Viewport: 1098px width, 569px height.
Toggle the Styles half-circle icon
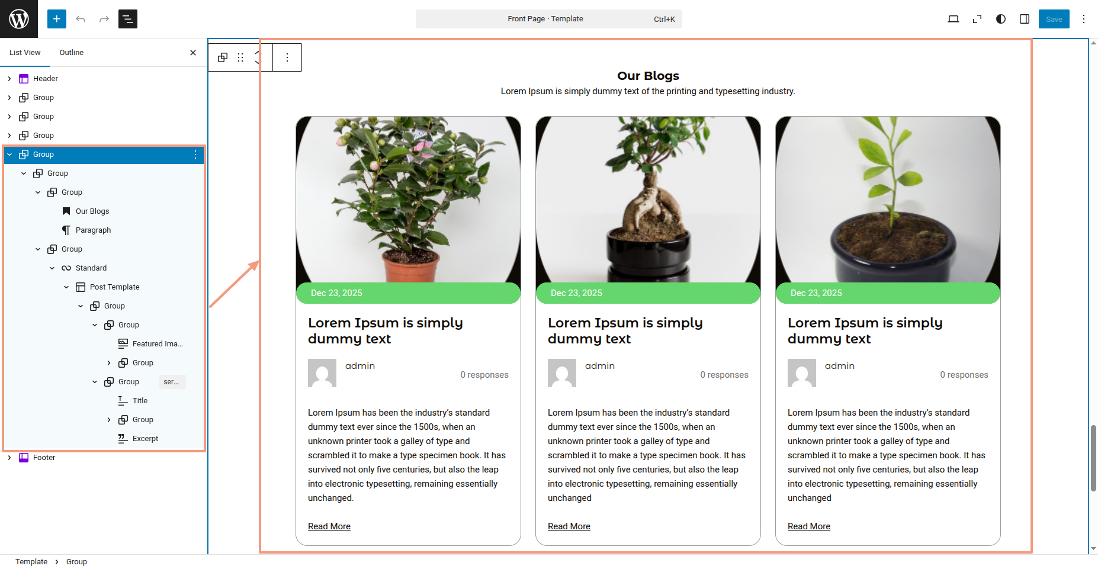(1001, 19)
